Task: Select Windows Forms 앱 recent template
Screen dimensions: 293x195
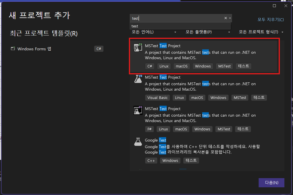Action: [57, 49]
